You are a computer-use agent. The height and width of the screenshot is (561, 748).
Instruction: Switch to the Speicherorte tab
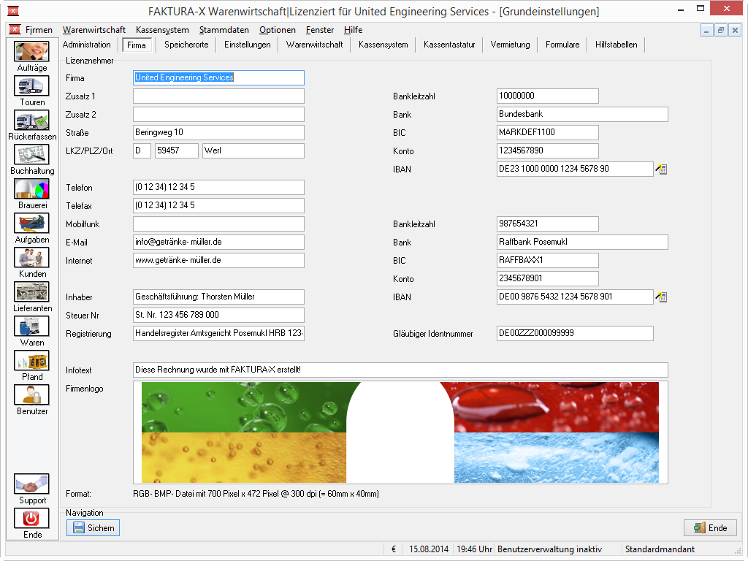point(186,45)
